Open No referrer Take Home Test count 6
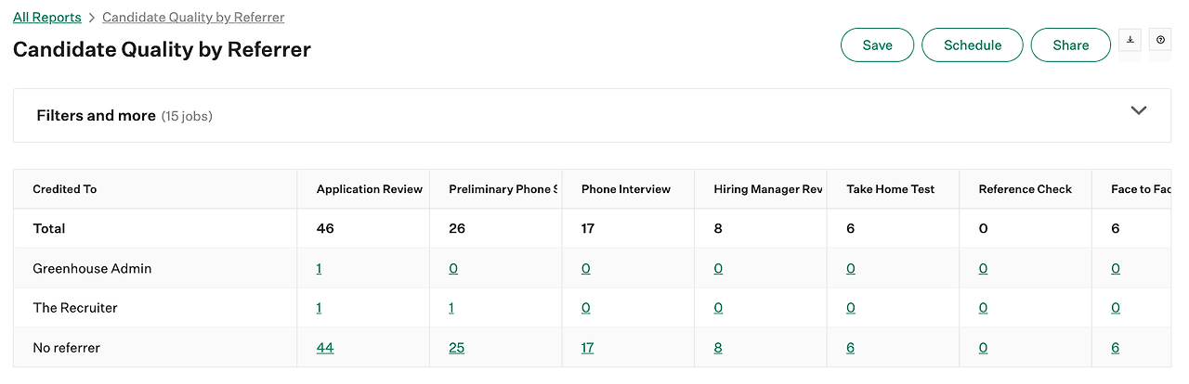The width and height of the screenshot is (1189, 384). point(851,348)
